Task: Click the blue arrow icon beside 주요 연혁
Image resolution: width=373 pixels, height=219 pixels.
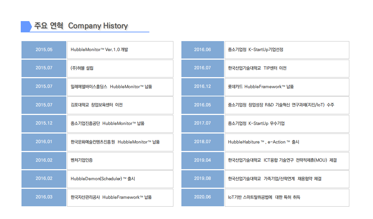Action: pos(26,26)
